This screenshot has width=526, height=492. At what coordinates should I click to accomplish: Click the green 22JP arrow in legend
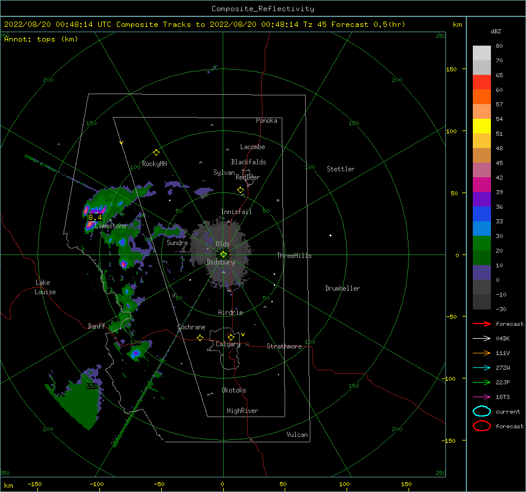pos(482,382)
